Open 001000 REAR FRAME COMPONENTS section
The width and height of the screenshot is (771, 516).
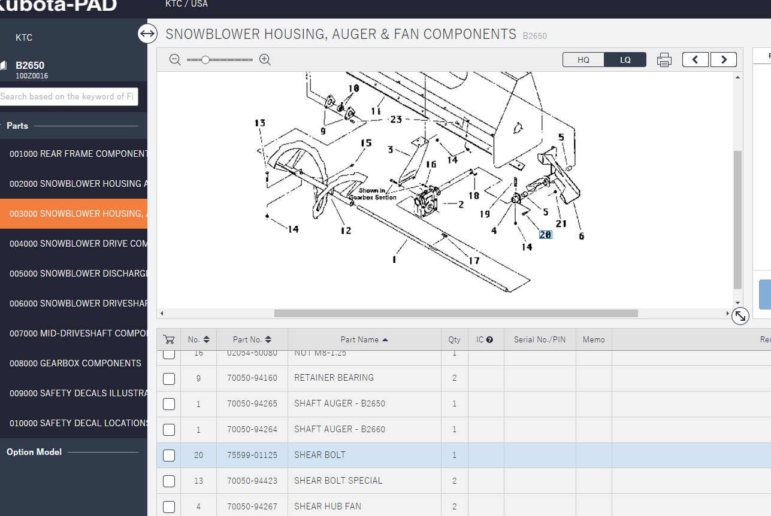(x=74, y=154)
